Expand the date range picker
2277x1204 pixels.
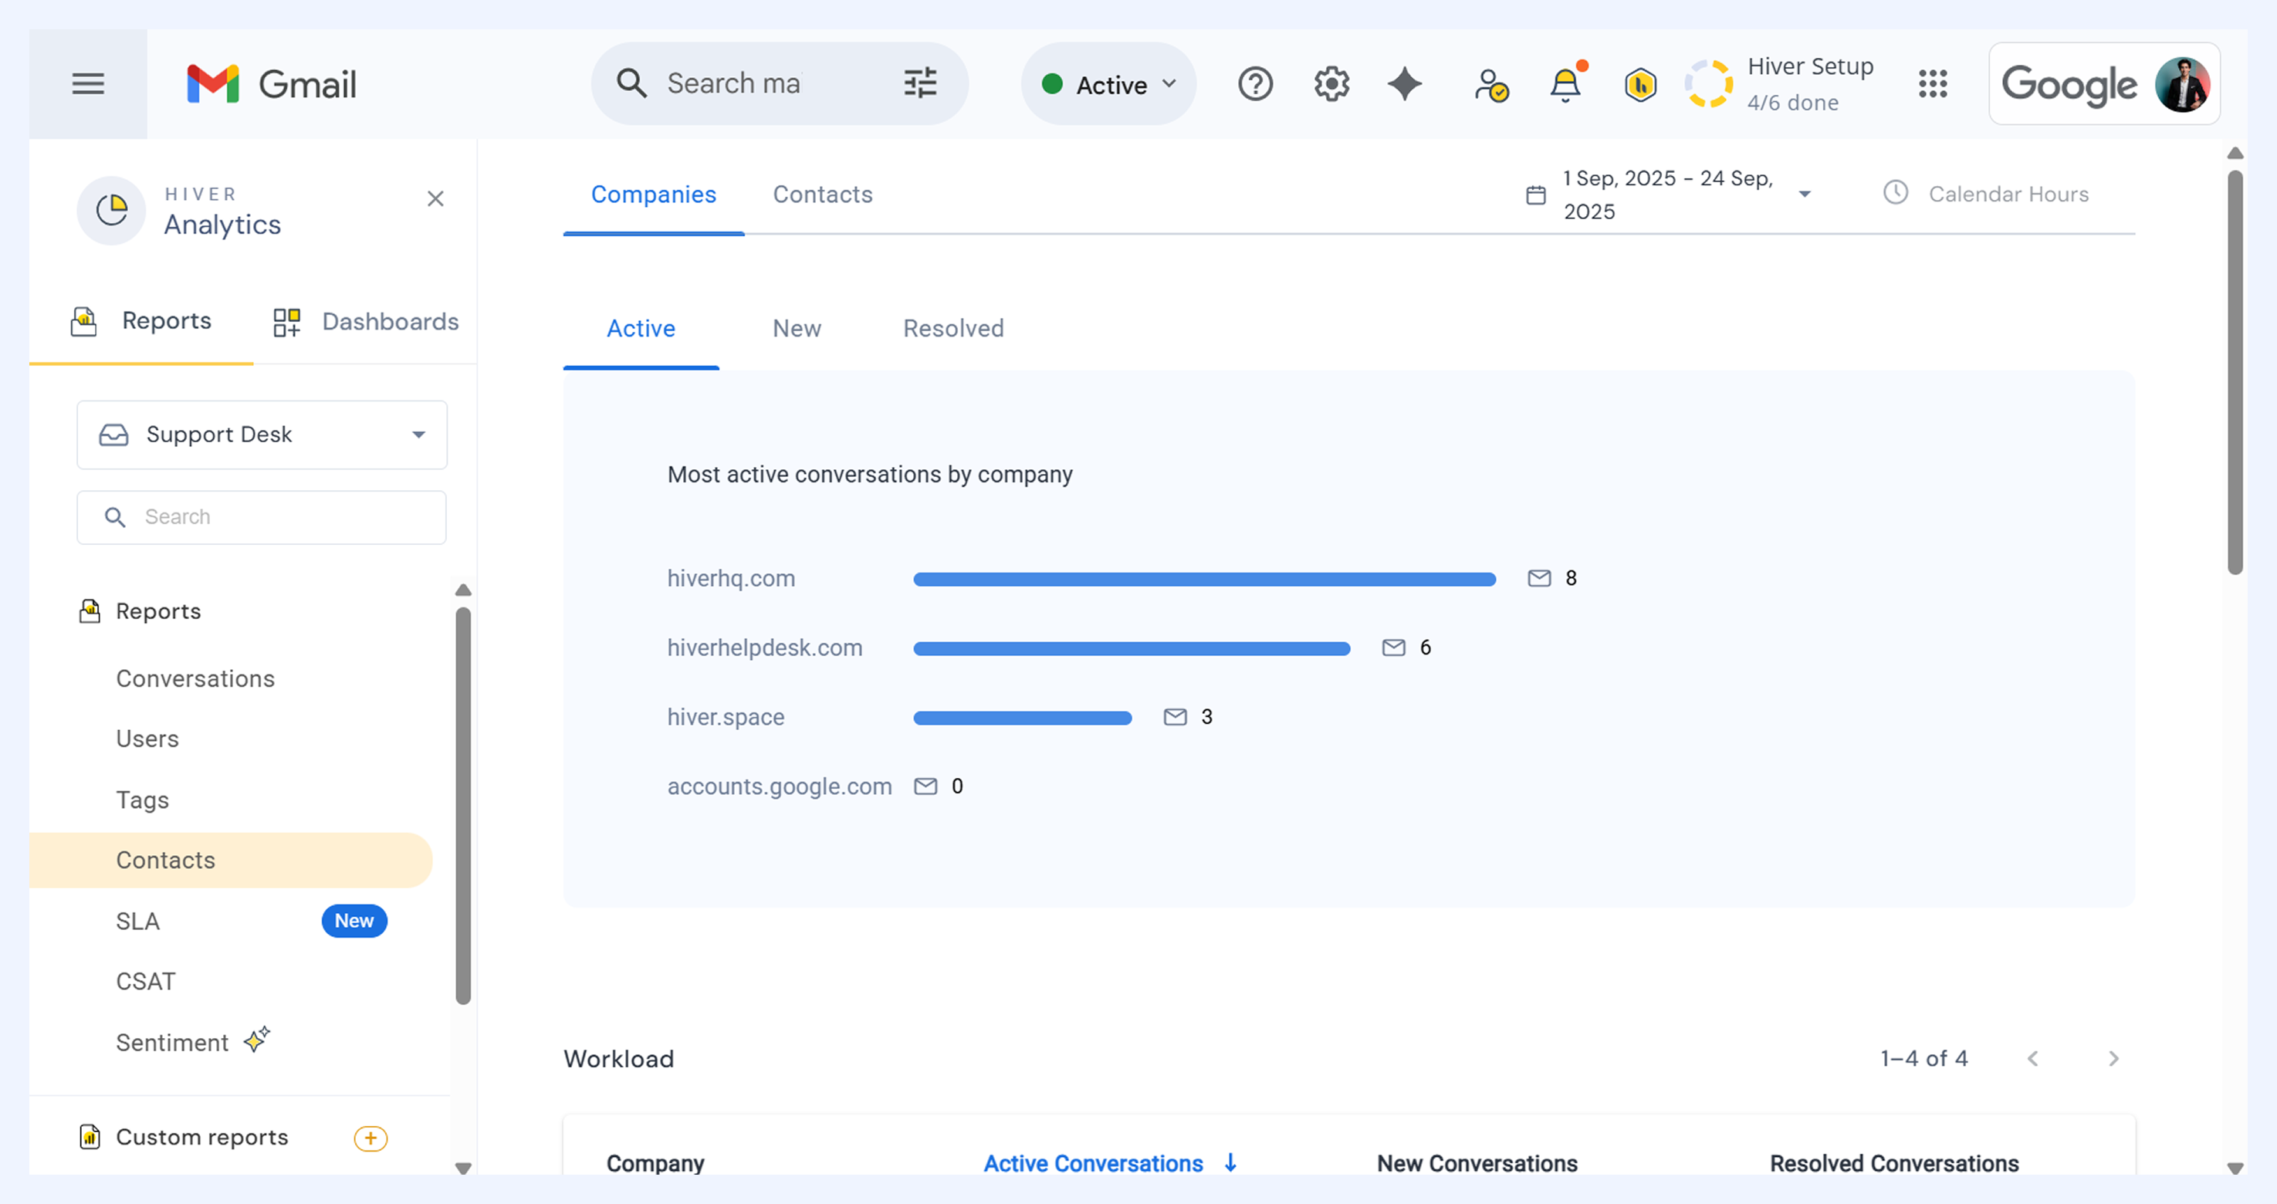[x=1805, y=194]
